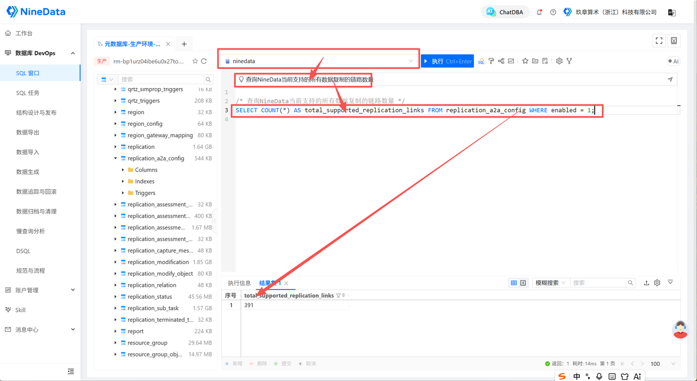Image resolution: width=697 pixels, height=381 pixels.
Task: Open the notification bell
Action: (x=539, y=12)
